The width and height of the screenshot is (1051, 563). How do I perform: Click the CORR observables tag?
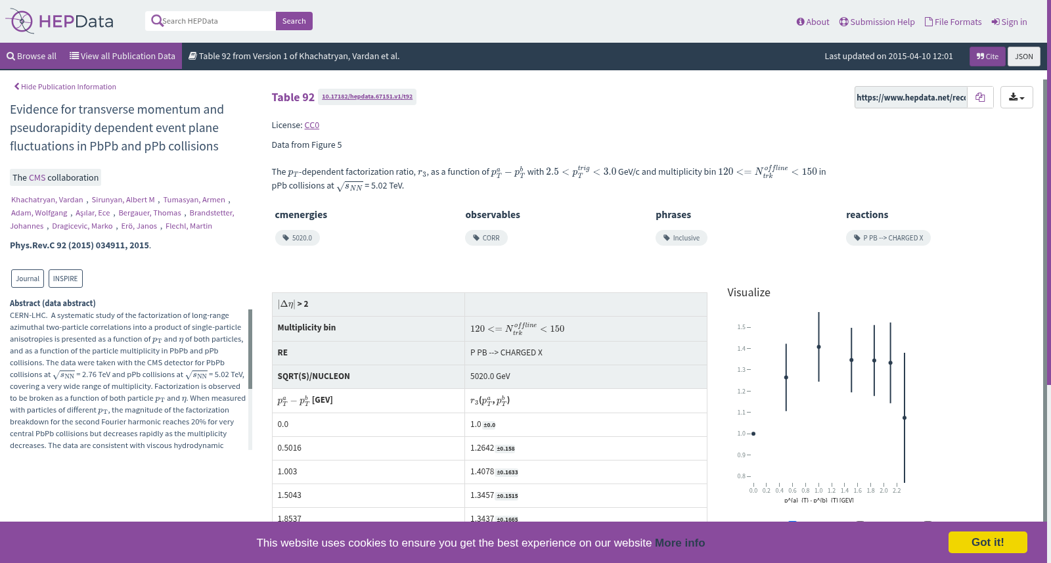[486, 238]
